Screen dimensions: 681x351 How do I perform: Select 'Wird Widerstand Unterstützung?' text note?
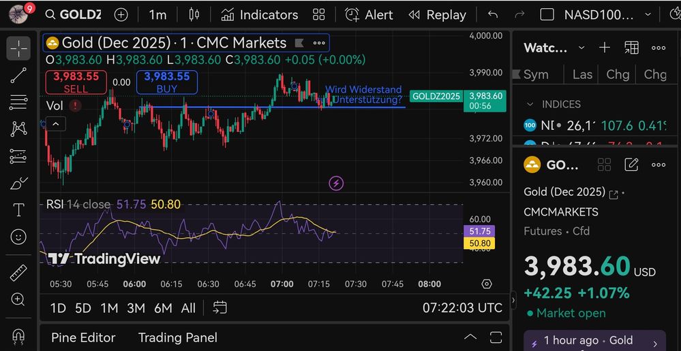pos(363,95)
